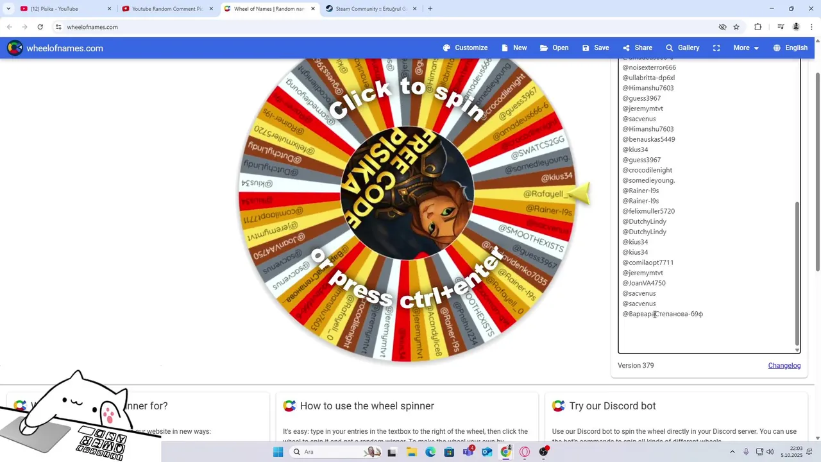The image size is (821, 462).
Task: Click the Version 379 text
Action: tap(636, 366)
